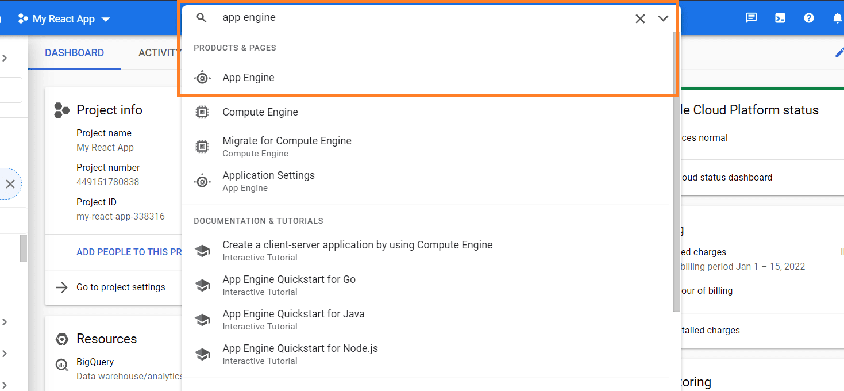Viewport: 844px width, 391px height.
Task: Click the DOCUMENTATION & TUTORIALS section heading
Action: [259, 221]
